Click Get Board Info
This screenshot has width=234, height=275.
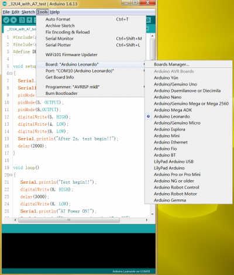[x=91, y=77]
